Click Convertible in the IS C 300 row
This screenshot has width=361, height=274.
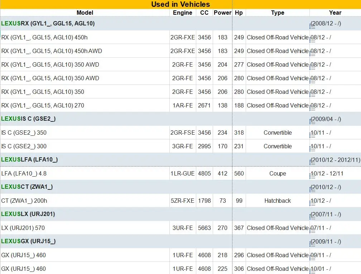click(278, 146)
